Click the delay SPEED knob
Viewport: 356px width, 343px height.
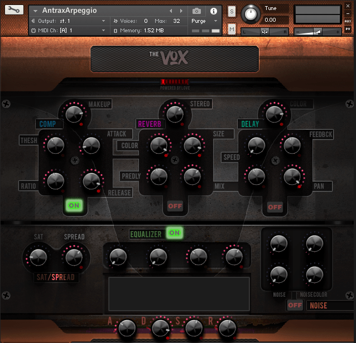point(257,145)
